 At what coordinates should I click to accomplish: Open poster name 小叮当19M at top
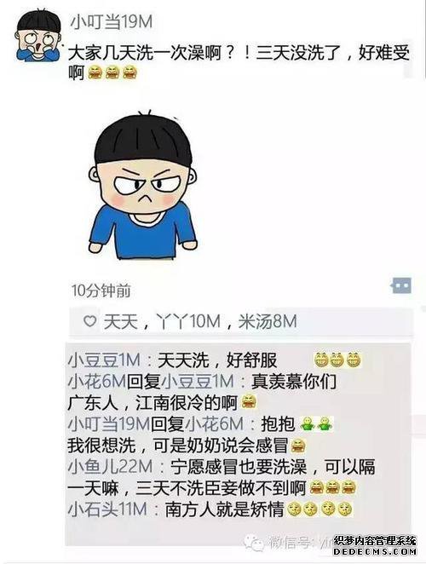[111, 22]
